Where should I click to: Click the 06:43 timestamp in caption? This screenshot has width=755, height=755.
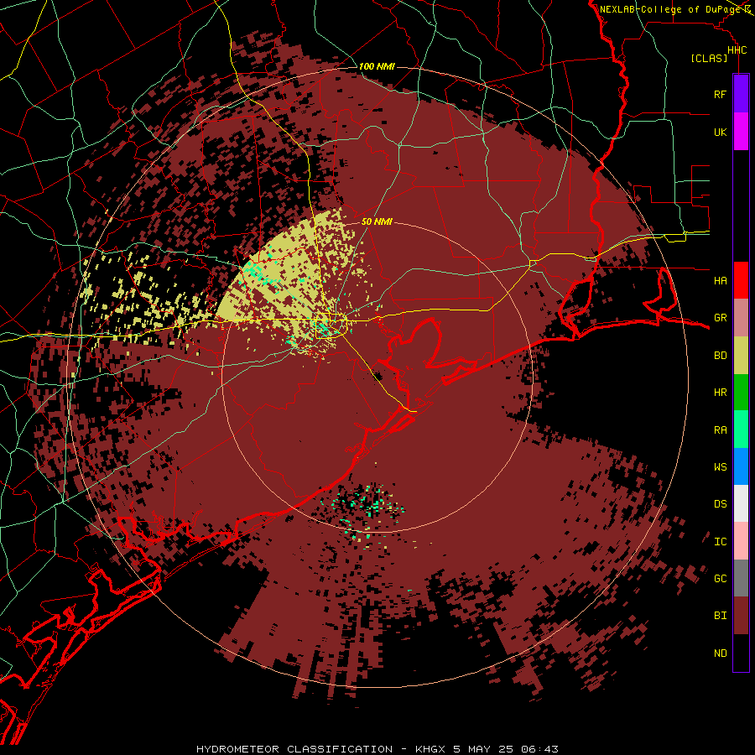point(539,749)
